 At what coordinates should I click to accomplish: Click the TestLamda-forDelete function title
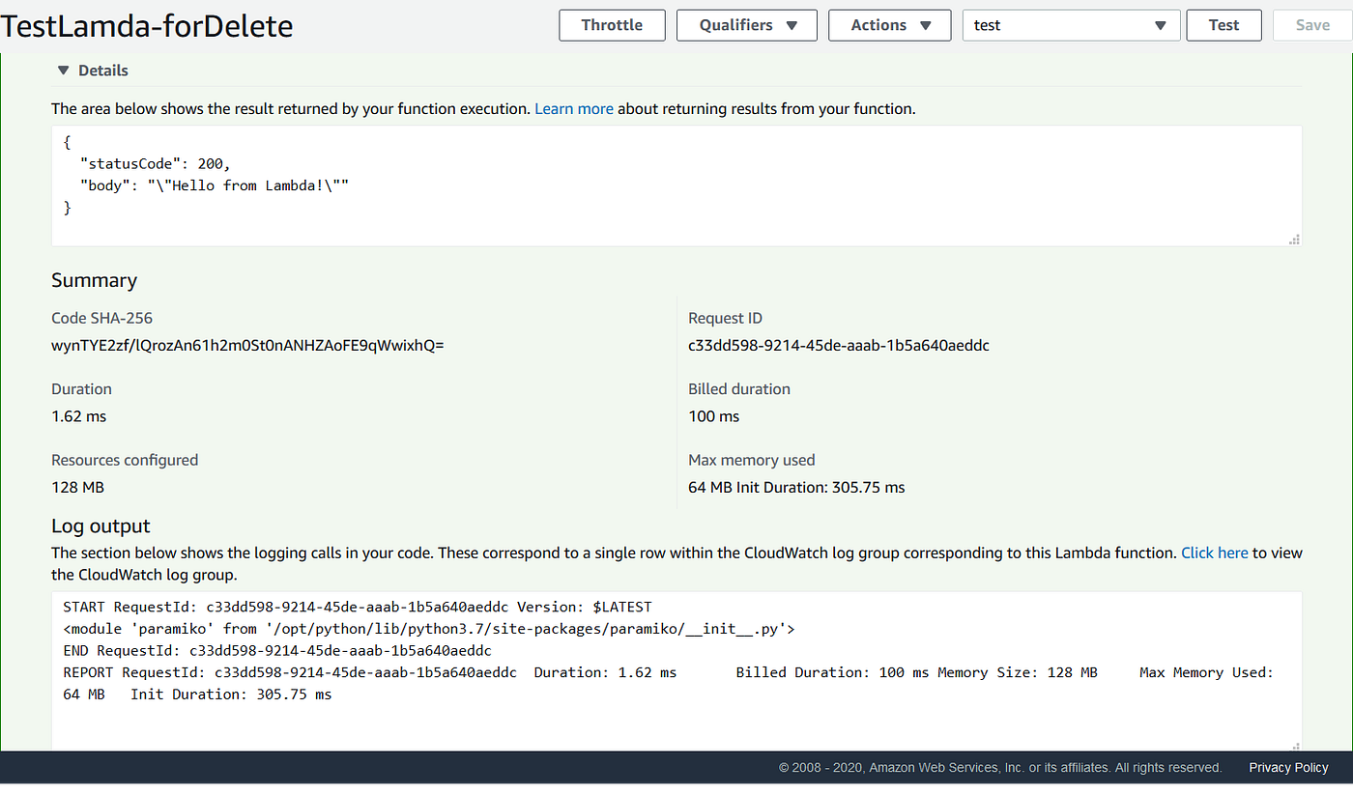point(147,26)
